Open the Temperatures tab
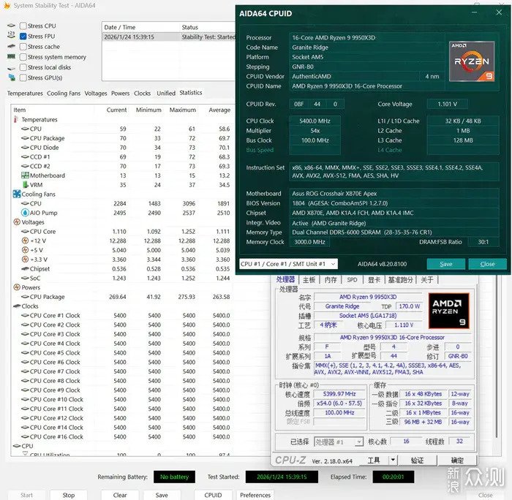 click(x=25, y=94)
